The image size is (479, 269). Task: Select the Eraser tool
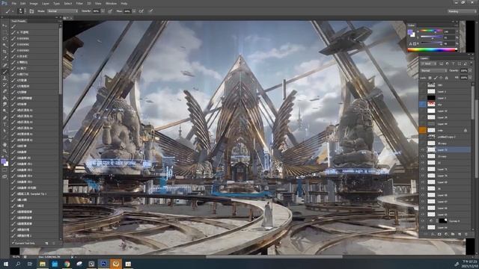pyautogui.click(x=4, y=91)
